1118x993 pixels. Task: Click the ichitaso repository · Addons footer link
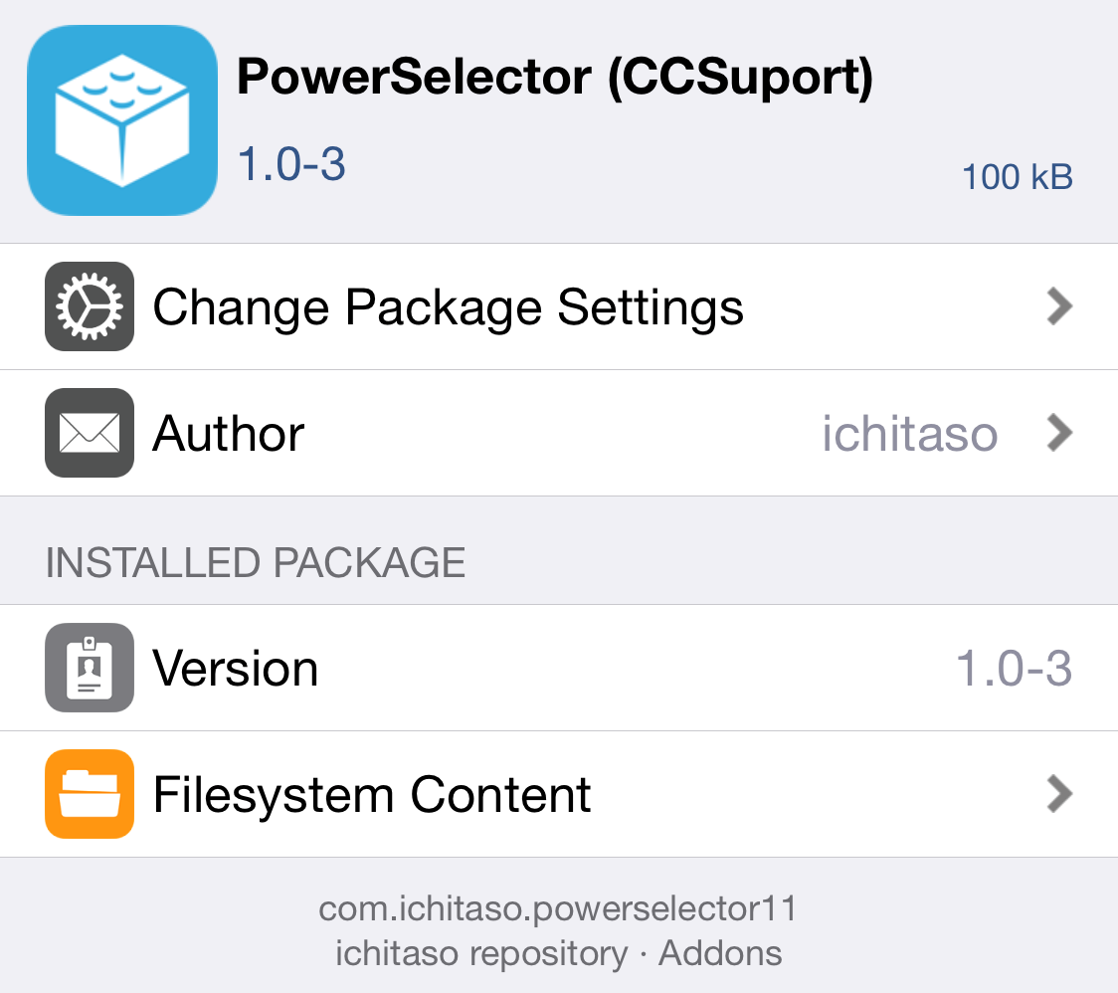(x=559, y=952)
